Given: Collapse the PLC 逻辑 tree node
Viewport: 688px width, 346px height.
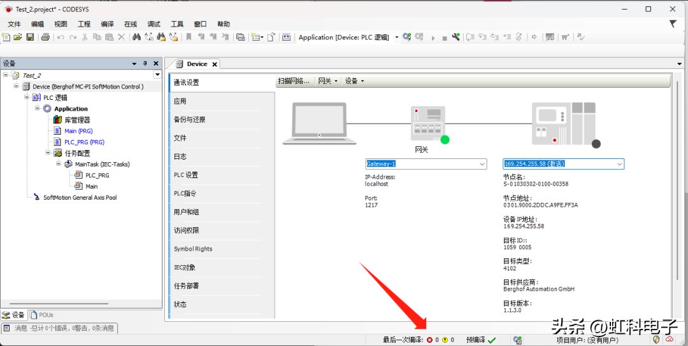Looking at the screenshot, I should pyautogui.click(x=27, y=97).
